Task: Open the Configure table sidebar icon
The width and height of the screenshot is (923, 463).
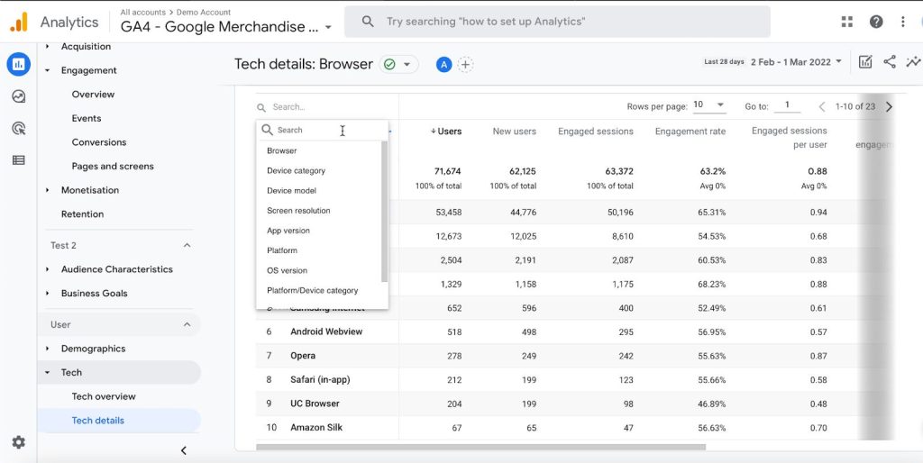Action: [19, 160]
